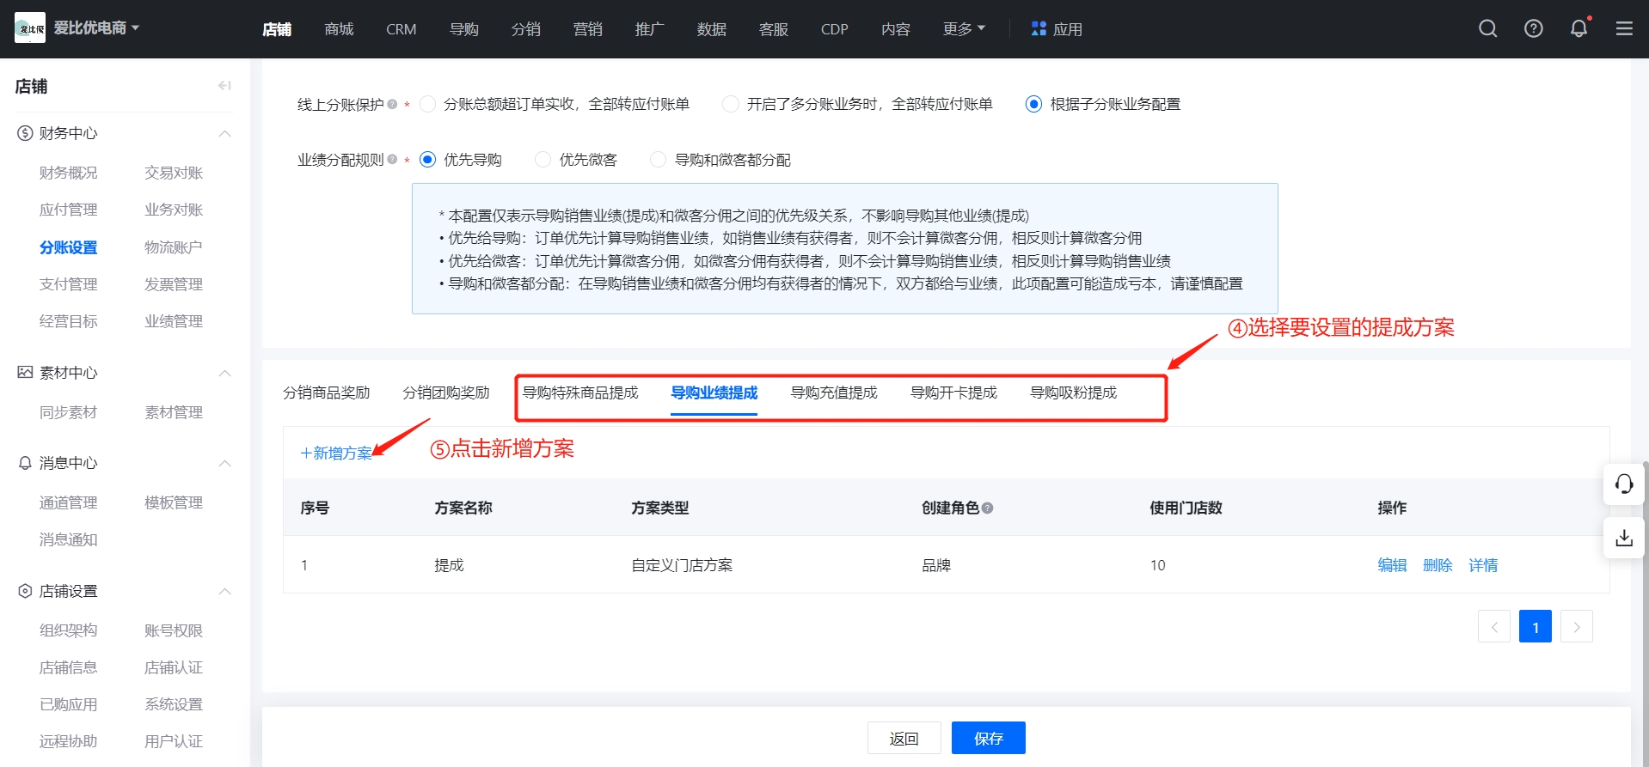Click the 应用 grid icon
Image resolution: width=1649 pixels, height=767 pixels.
(1039, 29)
